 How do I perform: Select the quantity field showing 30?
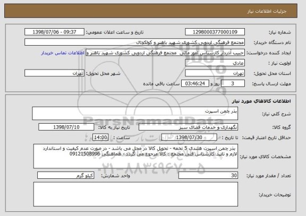click(x=208, y=176)
